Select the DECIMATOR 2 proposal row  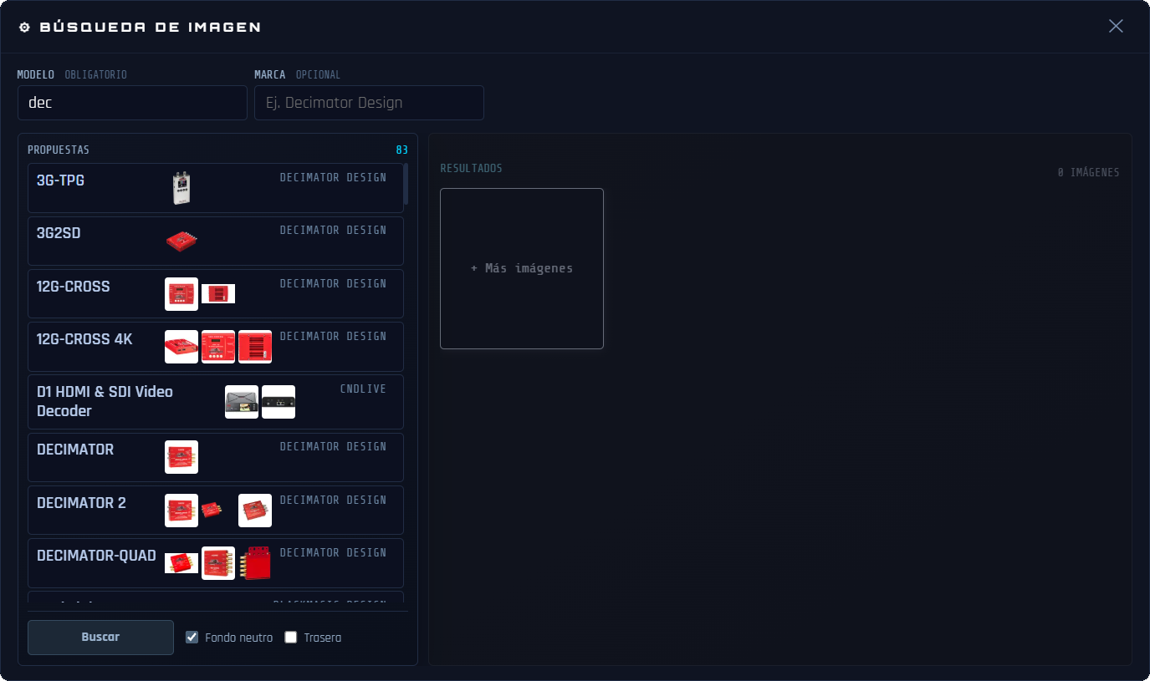[216, 510]
